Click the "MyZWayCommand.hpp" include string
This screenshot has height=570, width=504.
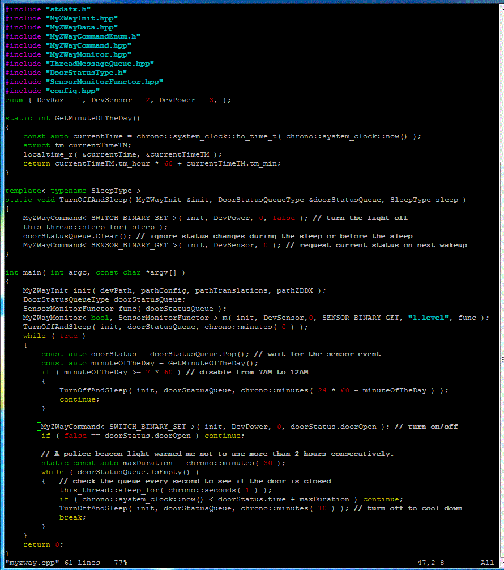tap(88, 45)
